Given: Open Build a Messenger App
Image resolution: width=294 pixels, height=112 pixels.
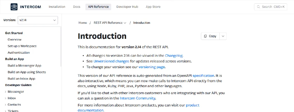Looking at the screenshot, I should [24, 66].
